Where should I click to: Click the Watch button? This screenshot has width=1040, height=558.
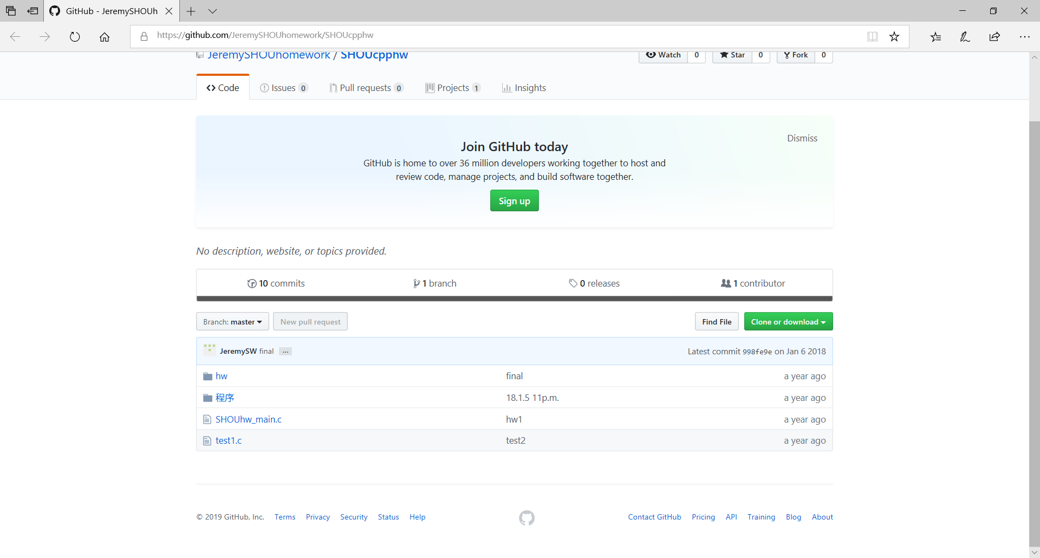coord(664,55)
